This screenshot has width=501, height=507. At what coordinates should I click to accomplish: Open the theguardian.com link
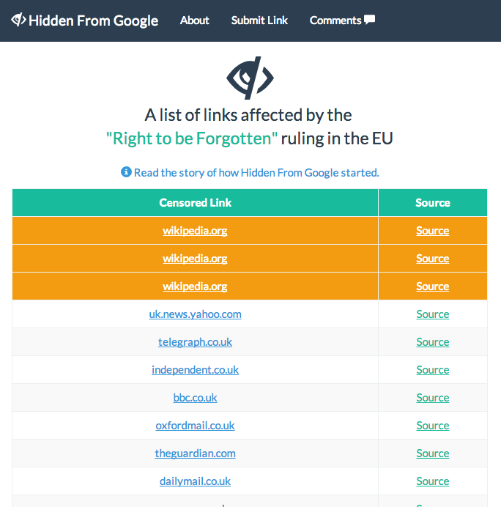pos(196,454)
